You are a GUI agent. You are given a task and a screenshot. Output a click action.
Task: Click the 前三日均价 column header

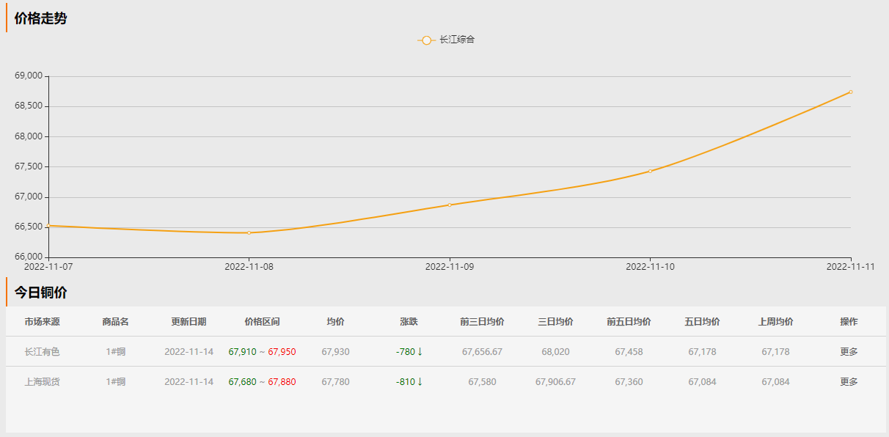482,322
